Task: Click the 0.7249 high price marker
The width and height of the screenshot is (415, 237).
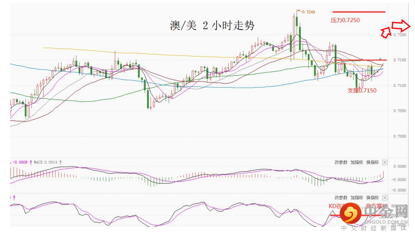Action: (x=307, y=12)
